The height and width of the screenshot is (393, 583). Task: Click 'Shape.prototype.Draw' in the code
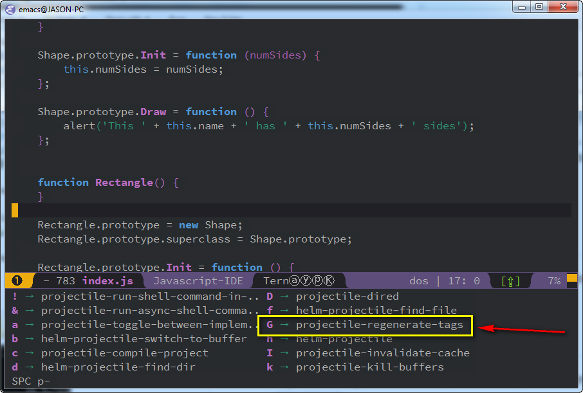click(102, 111)
